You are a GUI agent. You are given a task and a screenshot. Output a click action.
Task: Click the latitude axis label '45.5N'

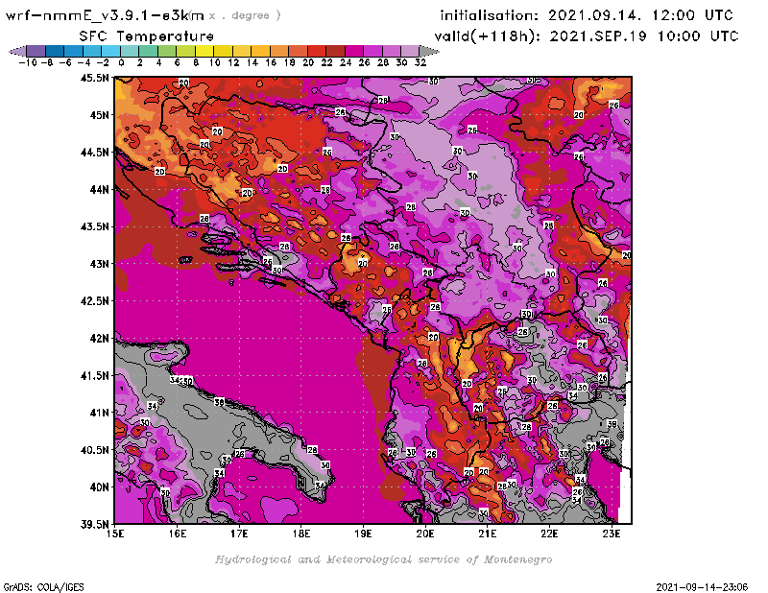coord(94,78)
